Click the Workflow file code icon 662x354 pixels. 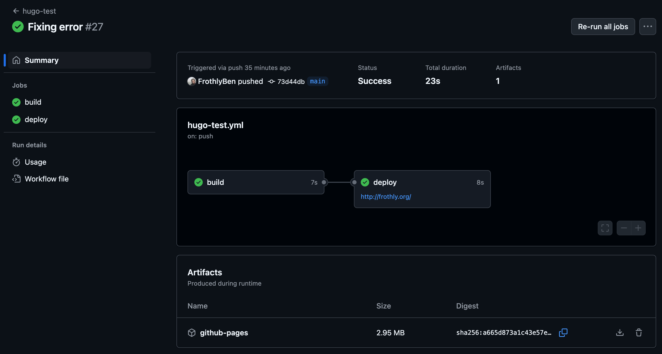16,179
